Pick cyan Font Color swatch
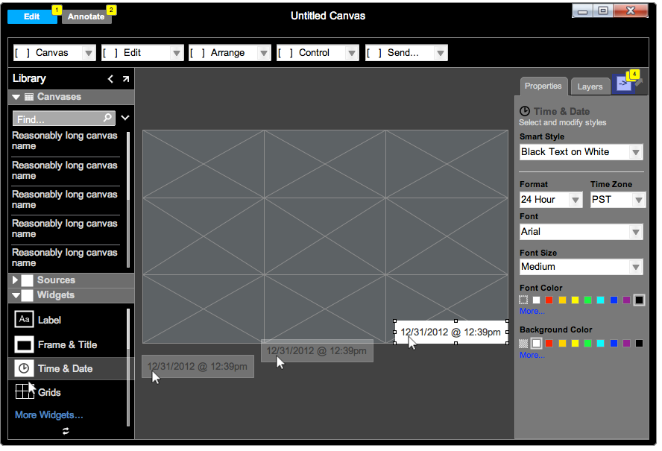The height and width of the screenshot is (451, 662). [600, 300]
